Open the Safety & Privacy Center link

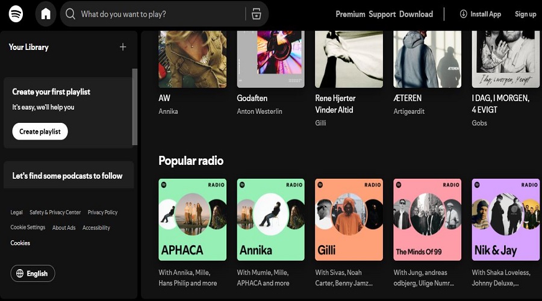click(55, 213)
